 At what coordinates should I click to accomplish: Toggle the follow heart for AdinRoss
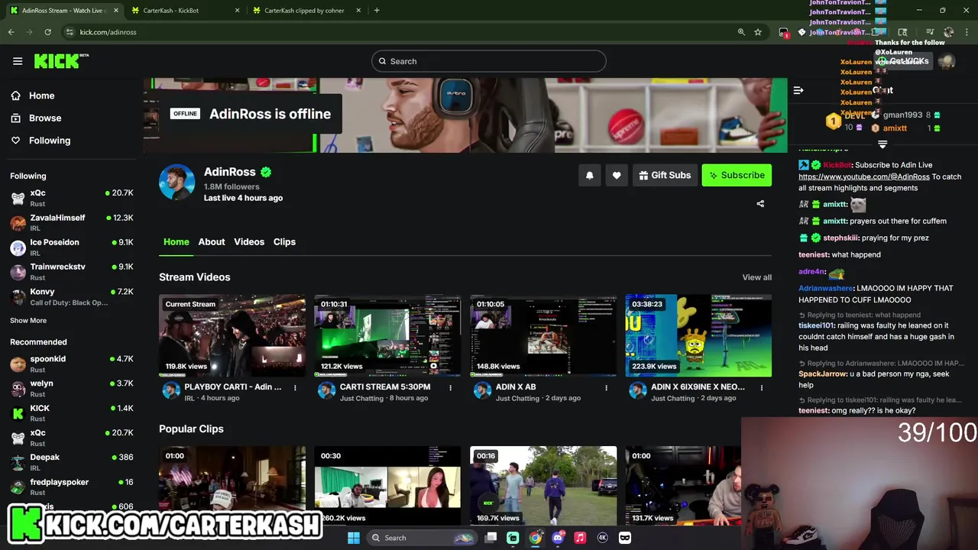coord(617,175)
